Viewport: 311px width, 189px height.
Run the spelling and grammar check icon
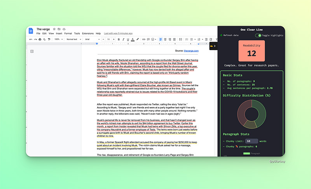[44, 39]
